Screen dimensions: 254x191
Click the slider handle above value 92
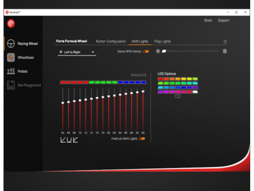point(143,91)
